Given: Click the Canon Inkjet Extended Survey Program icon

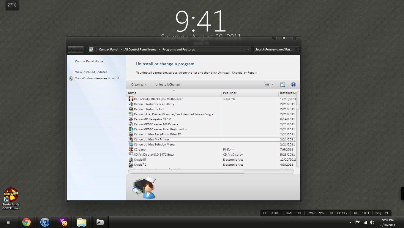Looking at the screenshot, I should (131, 114).
